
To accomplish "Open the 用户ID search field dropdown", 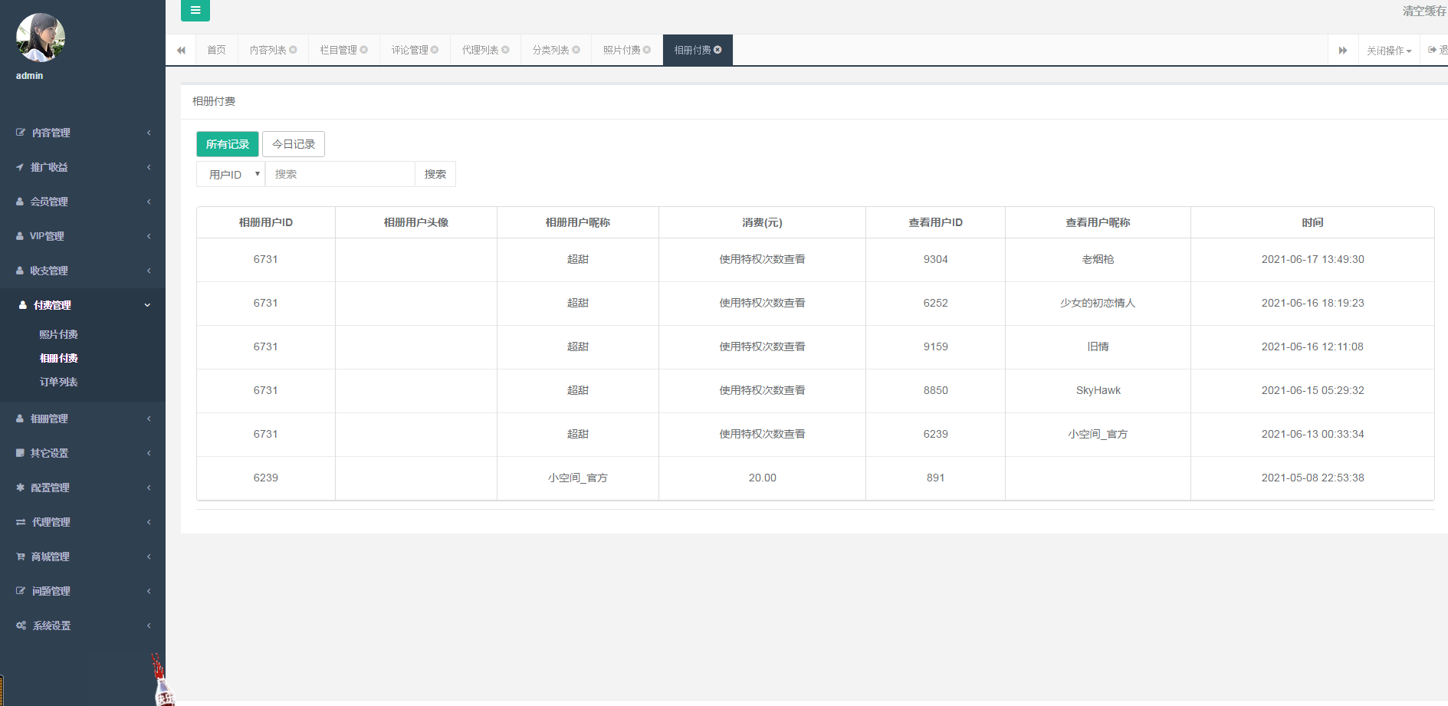I will pos(231,174).
